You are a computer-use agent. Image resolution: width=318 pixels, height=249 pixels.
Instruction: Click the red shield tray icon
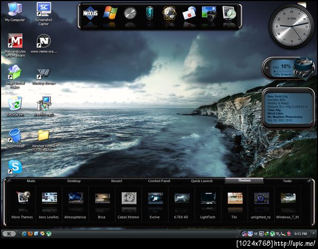tap(289, 234)
